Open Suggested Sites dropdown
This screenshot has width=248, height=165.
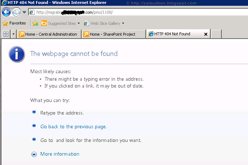(79, 23)
